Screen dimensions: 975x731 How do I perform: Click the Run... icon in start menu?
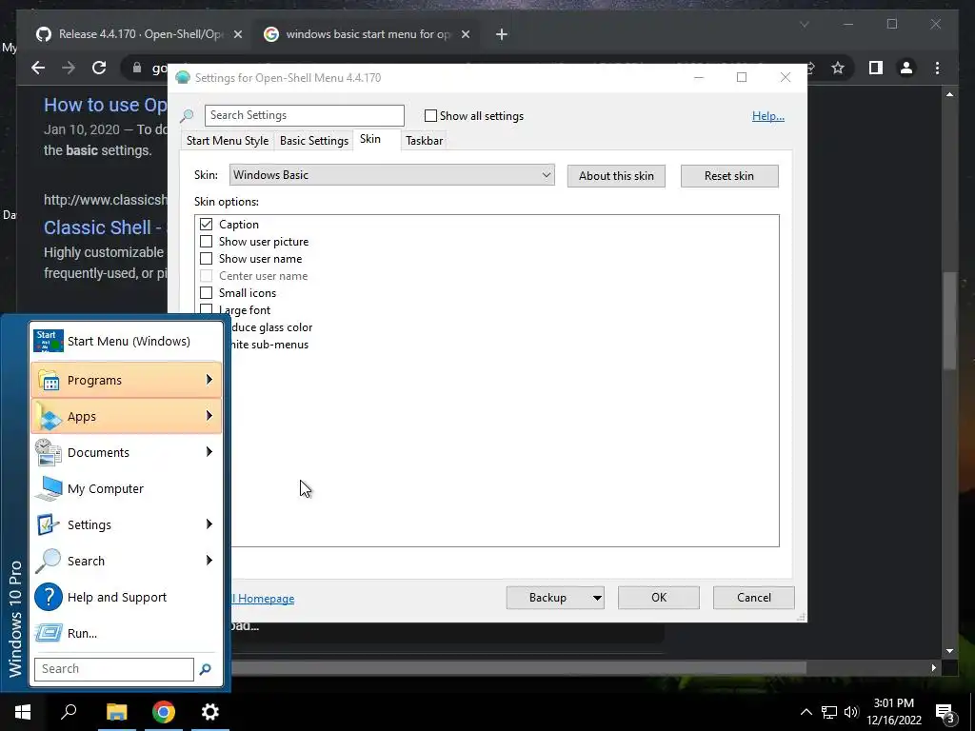tap(48, 633)
